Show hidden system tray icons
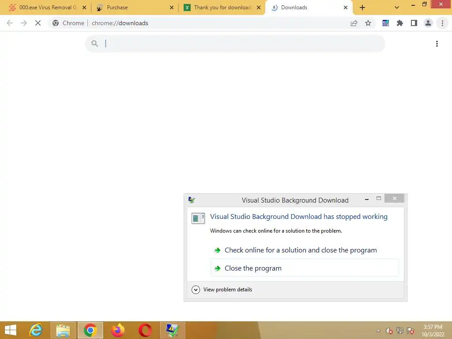452x339 pixels. (x=378, y=331)
